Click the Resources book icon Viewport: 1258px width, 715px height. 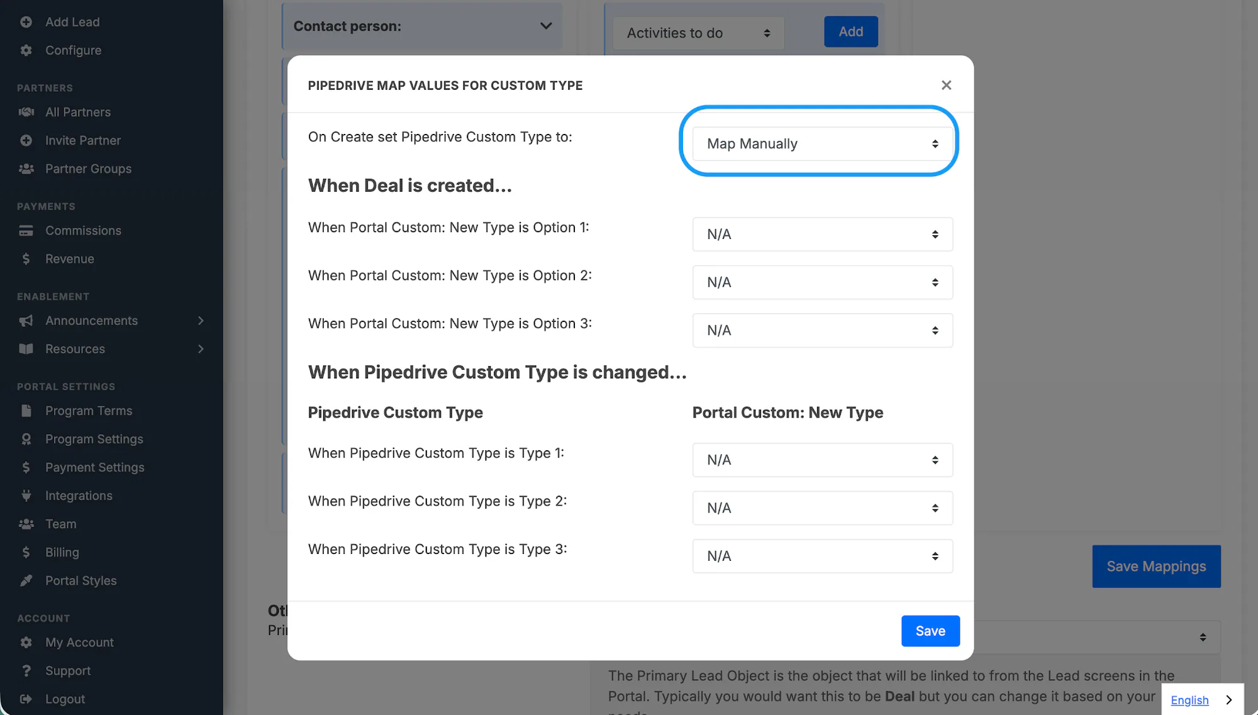pos(26,349)
